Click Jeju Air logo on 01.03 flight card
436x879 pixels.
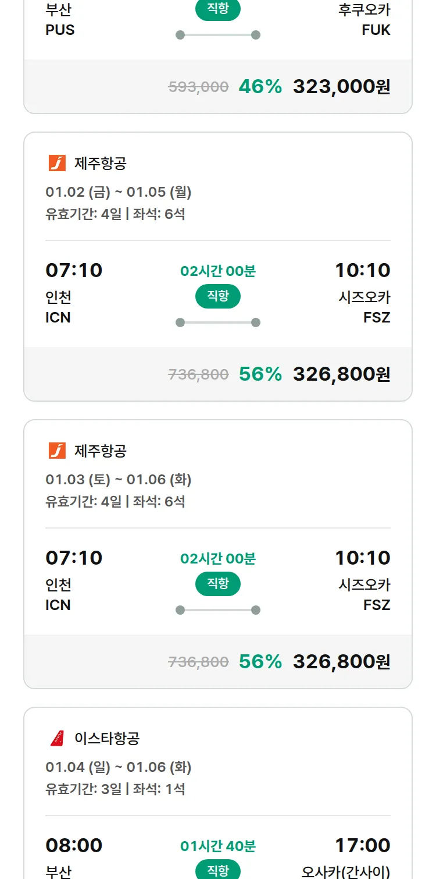tap(57, 451)
